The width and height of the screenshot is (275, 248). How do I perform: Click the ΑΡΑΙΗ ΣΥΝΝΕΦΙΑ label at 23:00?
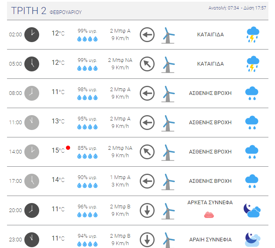210,240
